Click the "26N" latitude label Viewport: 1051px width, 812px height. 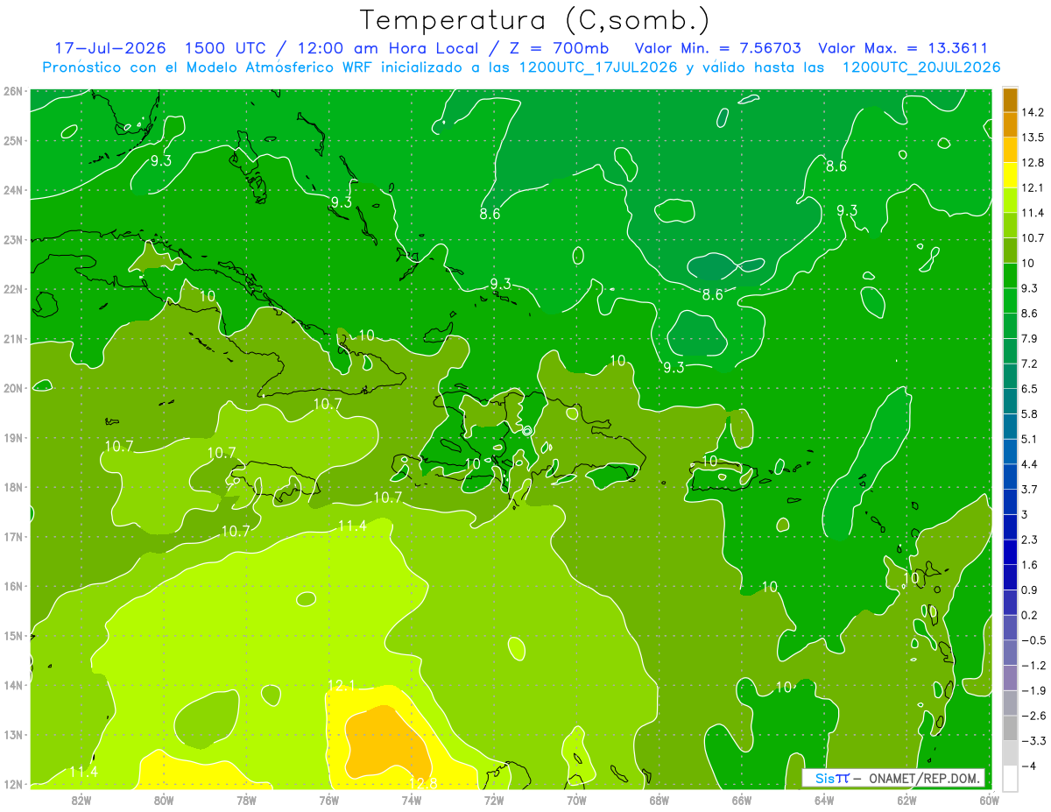click(12, 91)
